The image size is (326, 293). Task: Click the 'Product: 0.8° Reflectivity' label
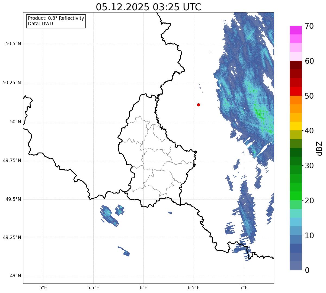tap(56, 18)
